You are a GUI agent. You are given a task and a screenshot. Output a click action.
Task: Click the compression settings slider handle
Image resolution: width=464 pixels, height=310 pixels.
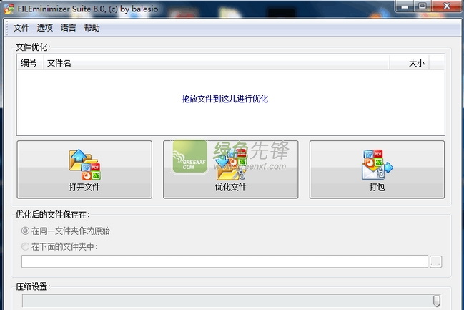pos(437,301)
